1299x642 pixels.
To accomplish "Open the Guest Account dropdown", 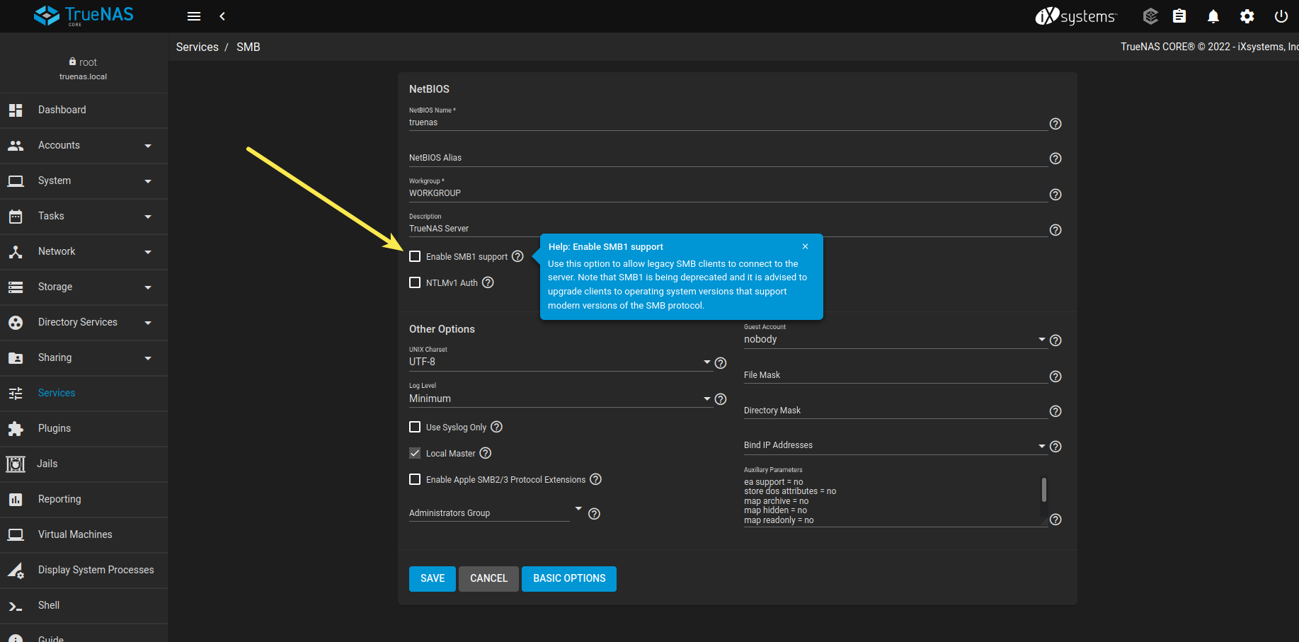I will coord(895,339).
